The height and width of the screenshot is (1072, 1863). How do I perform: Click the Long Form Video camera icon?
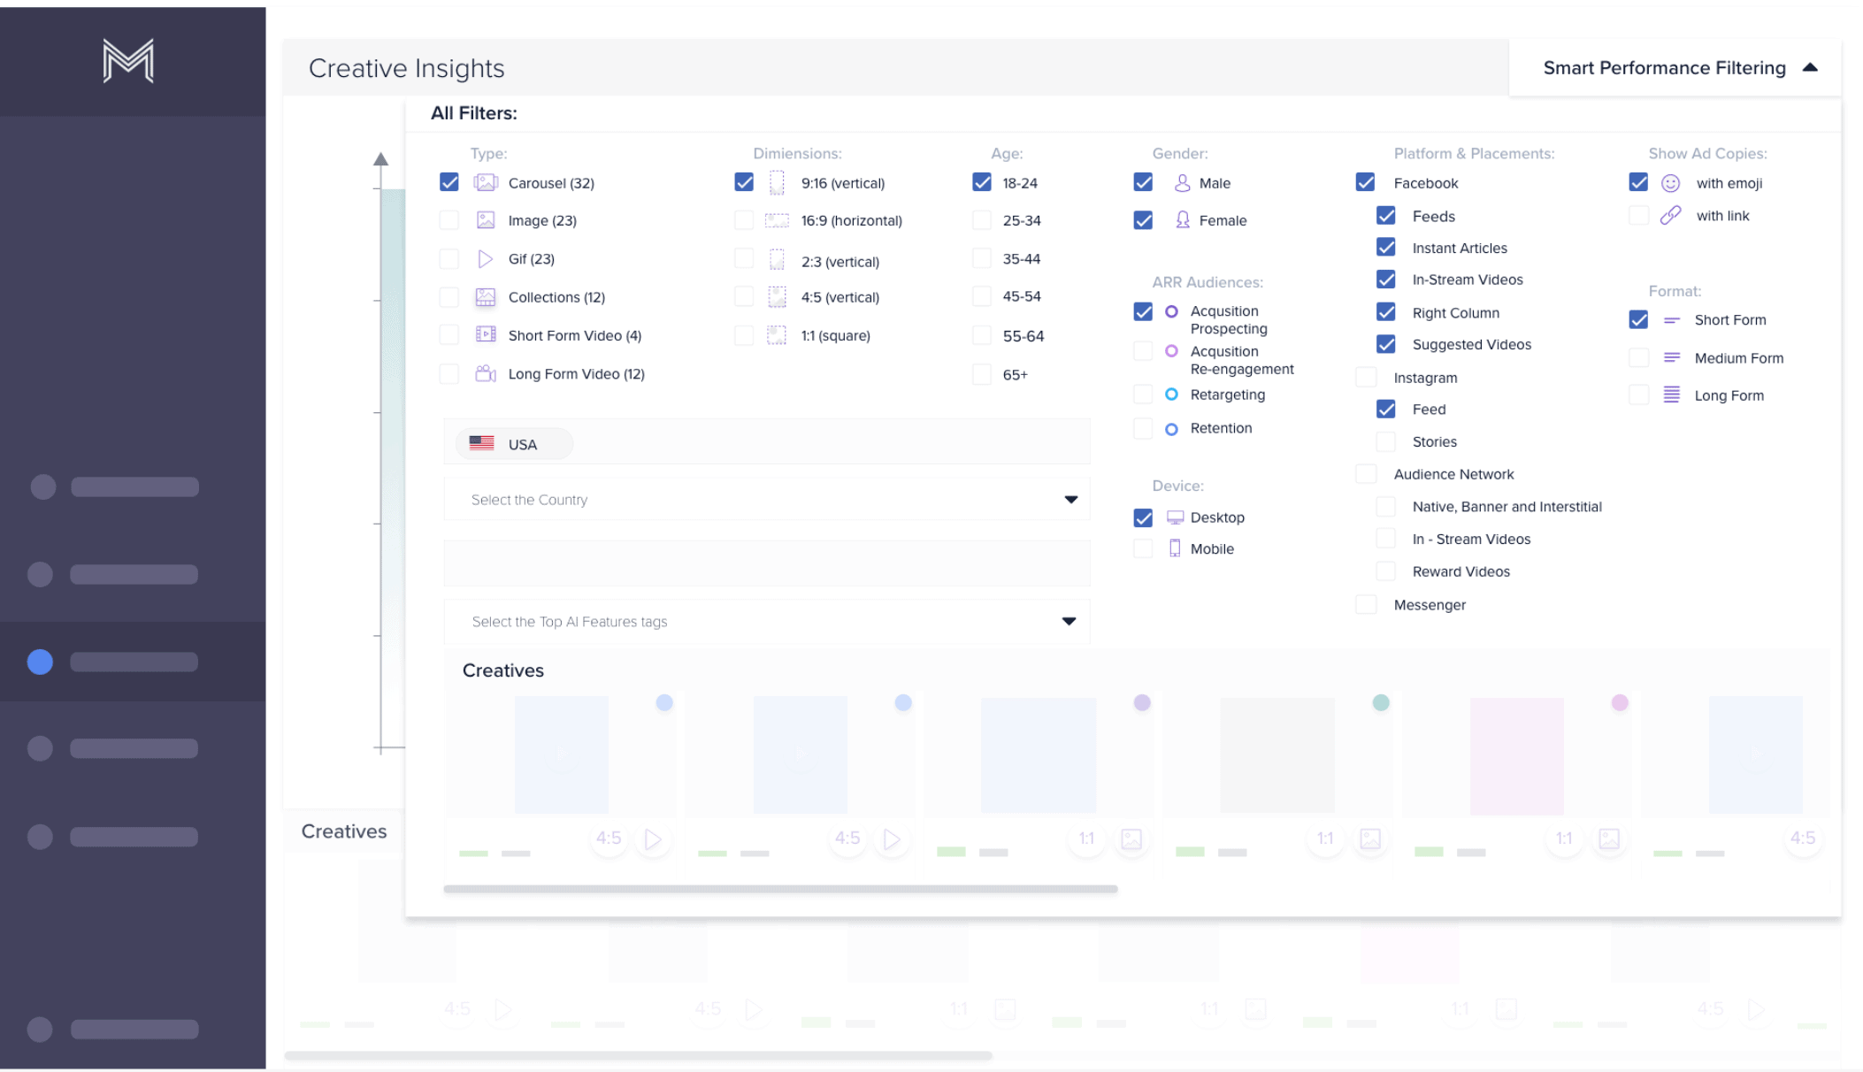[486, 373]
